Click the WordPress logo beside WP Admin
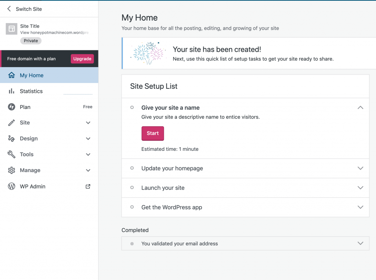The height and width of the screenshot is (280, 376). (12, 186)
